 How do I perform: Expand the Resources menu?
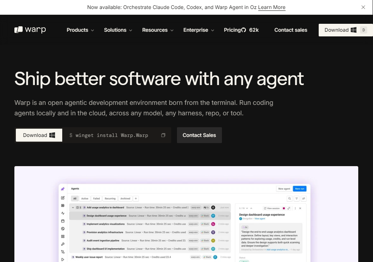(158, 30)
